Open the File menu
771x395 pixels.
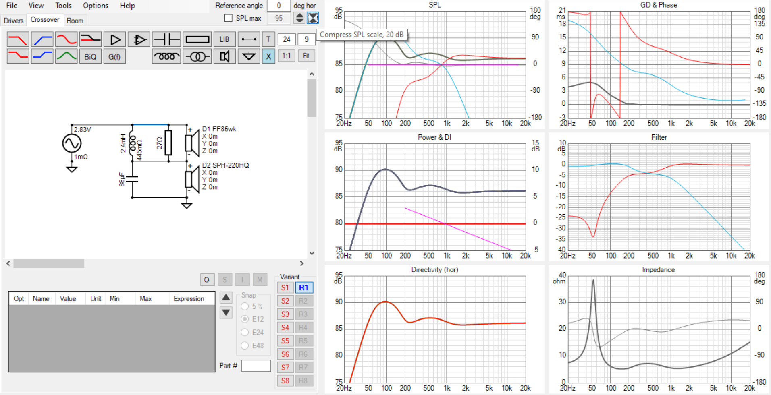[12, 6]
